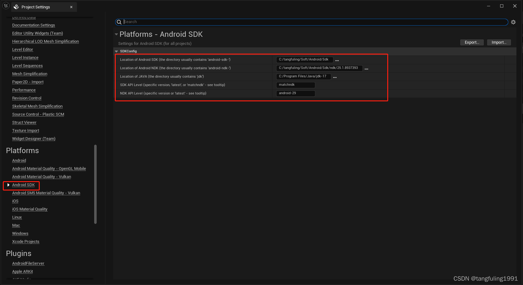Screen dimensions: 523x285
Task: Open Level Instance settings
Action: click(x=25, y=58)
